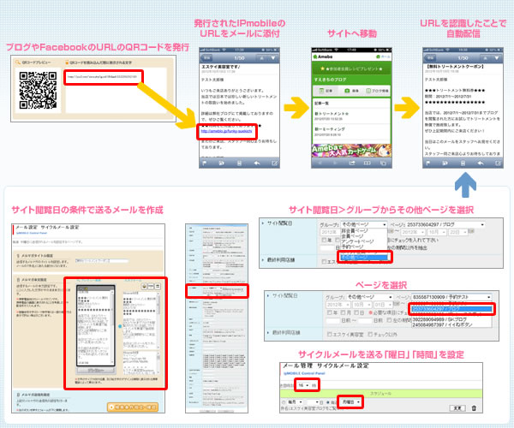
Task: Tap the down arrow in coupon mail header
Action: tap(497, 58)
